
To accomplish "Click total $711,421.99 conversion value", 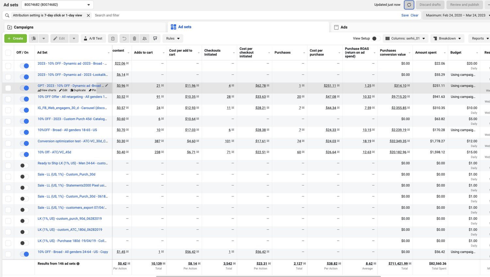I will pyautogui.click(x=398, y=264).
